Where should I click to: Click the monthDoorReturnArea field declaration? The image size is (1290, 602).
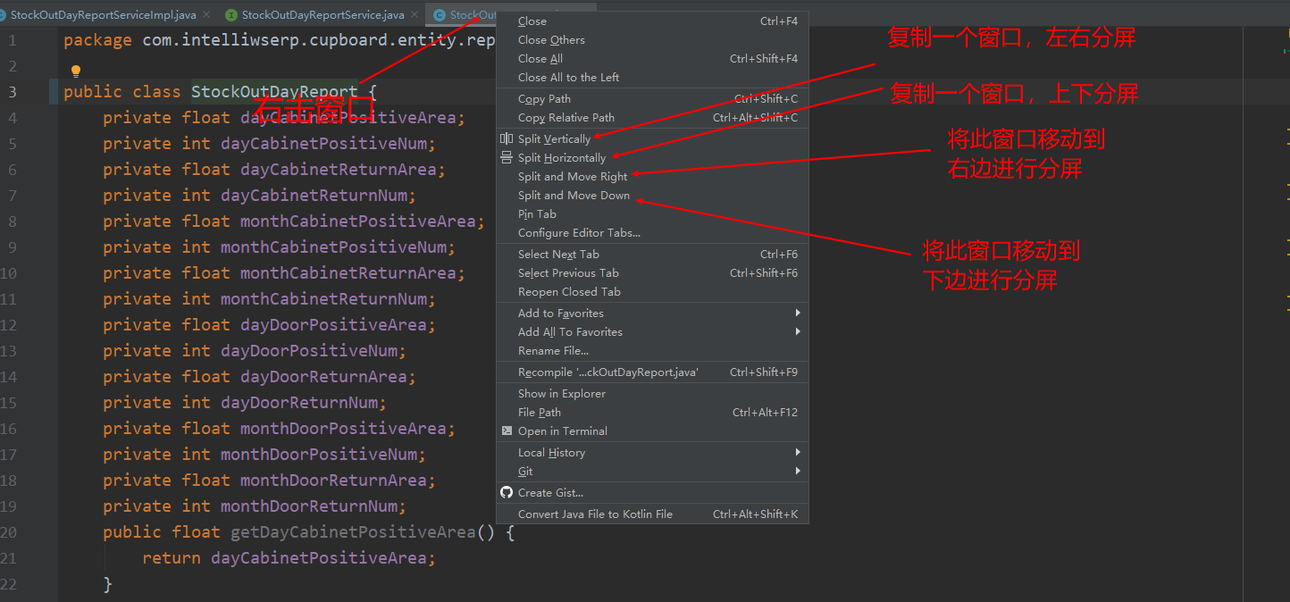(x=269, y=481)
